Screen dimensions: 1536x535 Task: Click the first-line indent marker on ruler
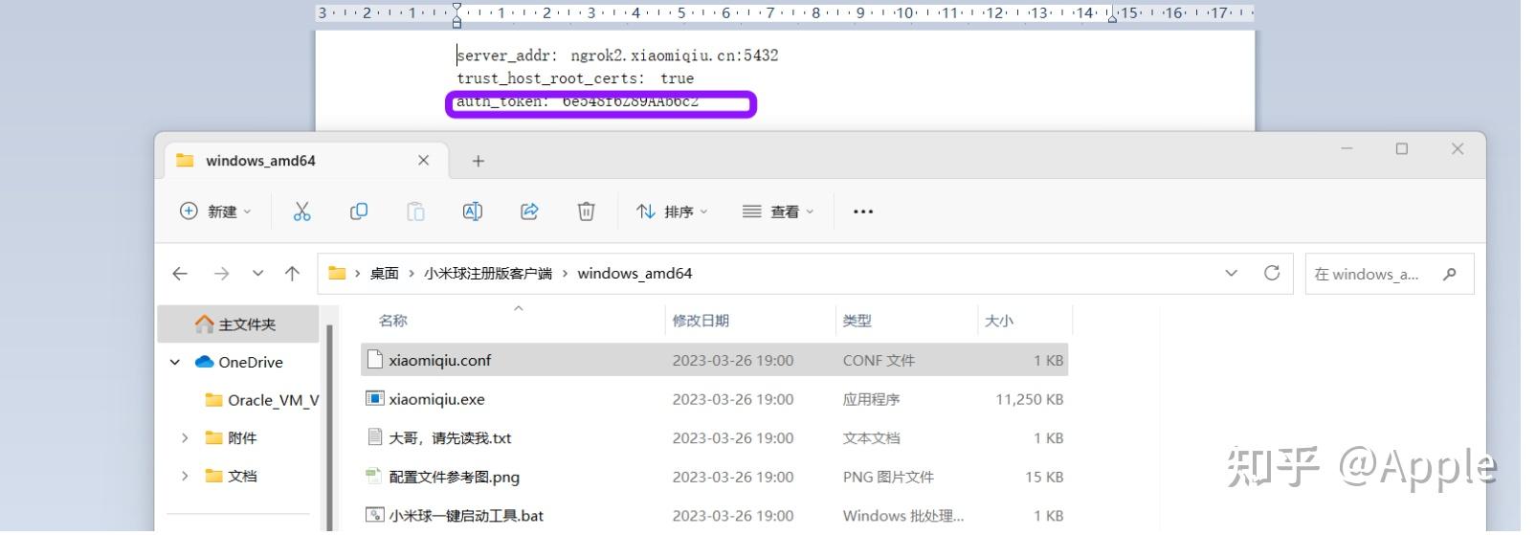[x=456, y=9]
